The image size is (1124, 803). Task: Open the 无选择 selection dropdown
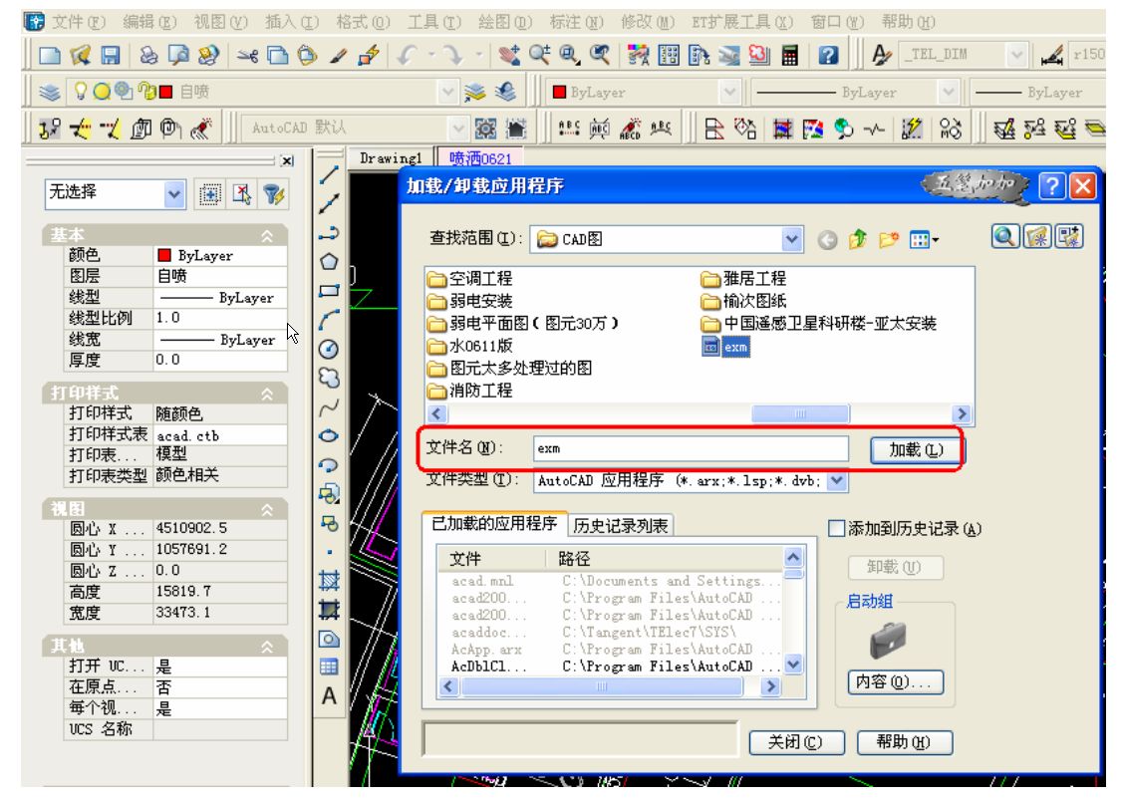(173, 194)
